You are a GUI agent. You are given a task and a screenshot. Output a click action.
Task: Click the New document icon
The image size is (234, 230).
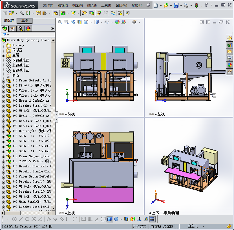tap(156, 5)
